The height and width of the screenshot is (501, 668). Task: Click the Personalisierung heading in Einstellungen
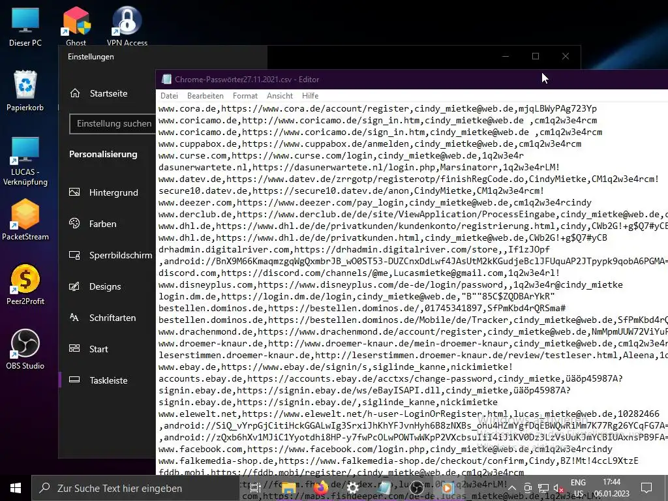[x=103, y=154]
